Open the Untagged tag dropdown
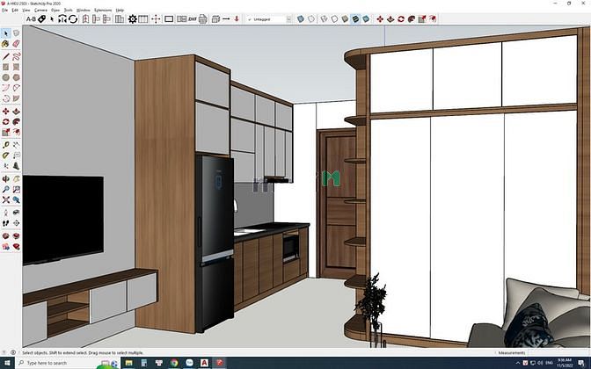The image size is (591, 369). 269,18
